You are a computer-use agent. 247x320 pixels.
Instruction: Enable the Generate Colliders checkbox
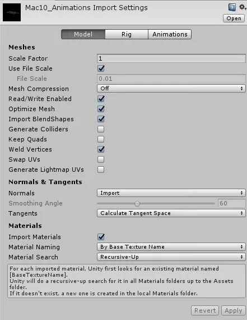101,129
